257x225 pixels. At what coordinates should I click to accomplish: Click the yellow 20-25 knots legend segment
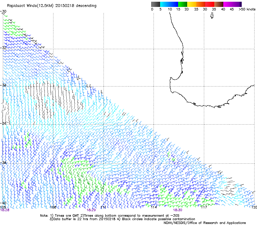(x=192, y=4)
